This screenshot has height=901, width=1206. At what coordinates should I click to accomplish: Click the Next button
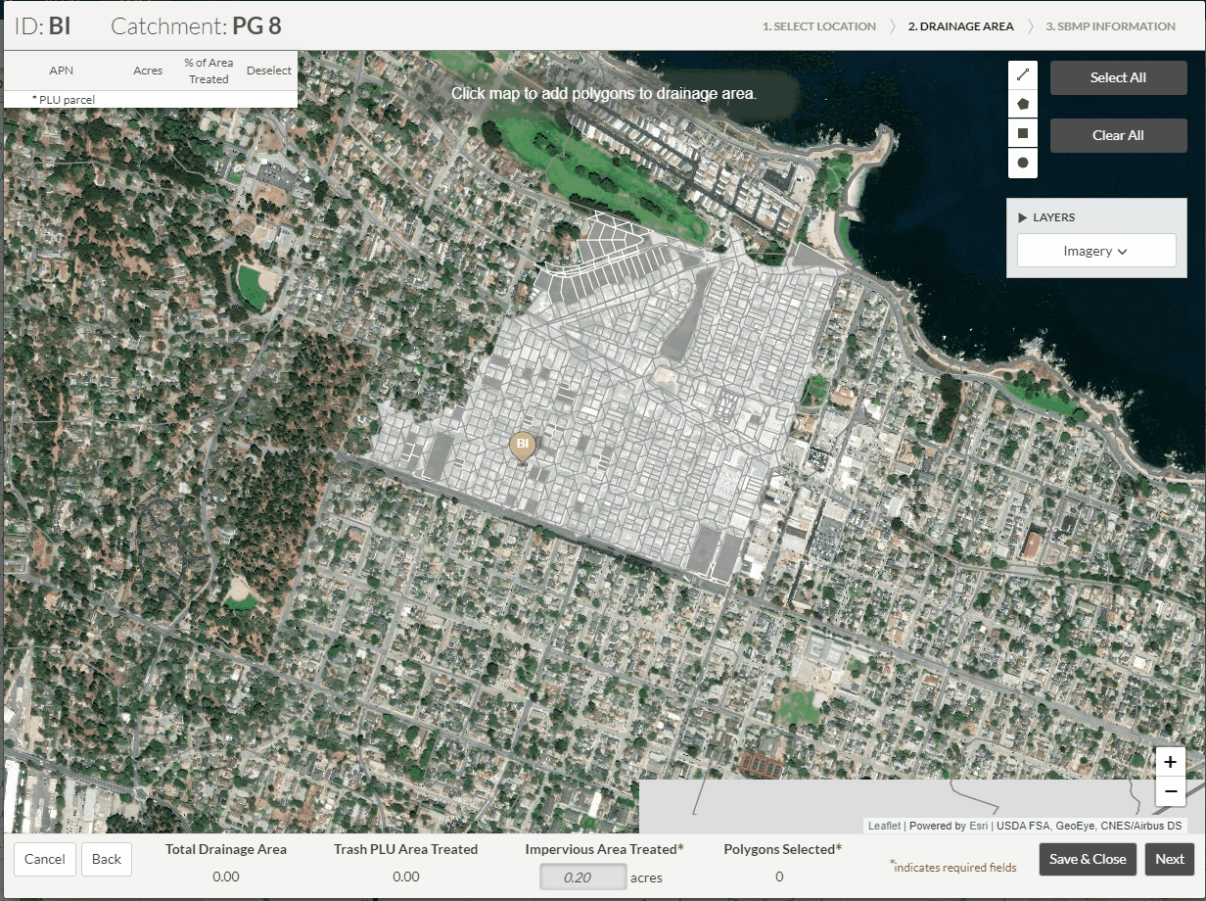[1170, 859]
